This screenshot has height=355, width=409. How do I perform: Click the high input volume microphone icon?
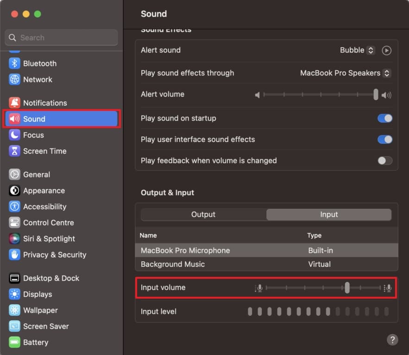pyautogui.click(x=388, y=288)
